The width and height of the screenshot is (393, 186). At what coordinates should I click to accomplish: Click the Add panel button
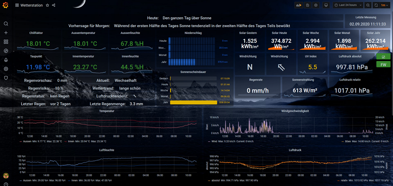[299, 5]
